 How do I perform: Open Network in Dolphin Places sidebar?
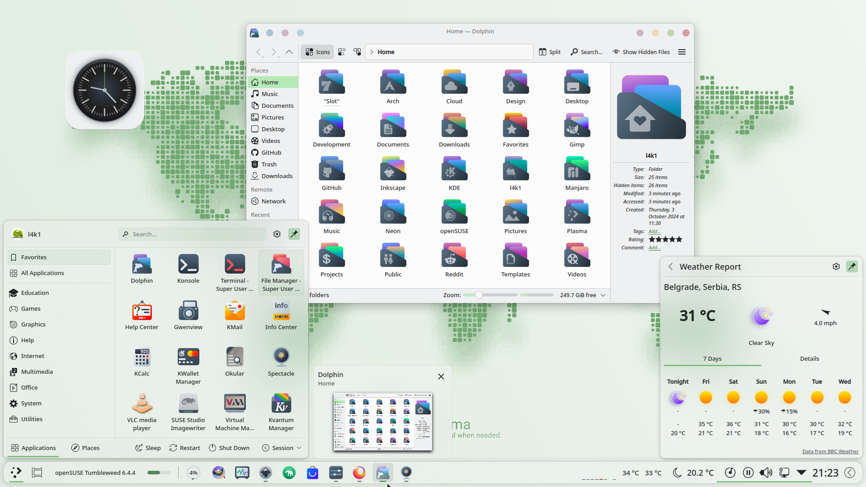click(273, 201)
